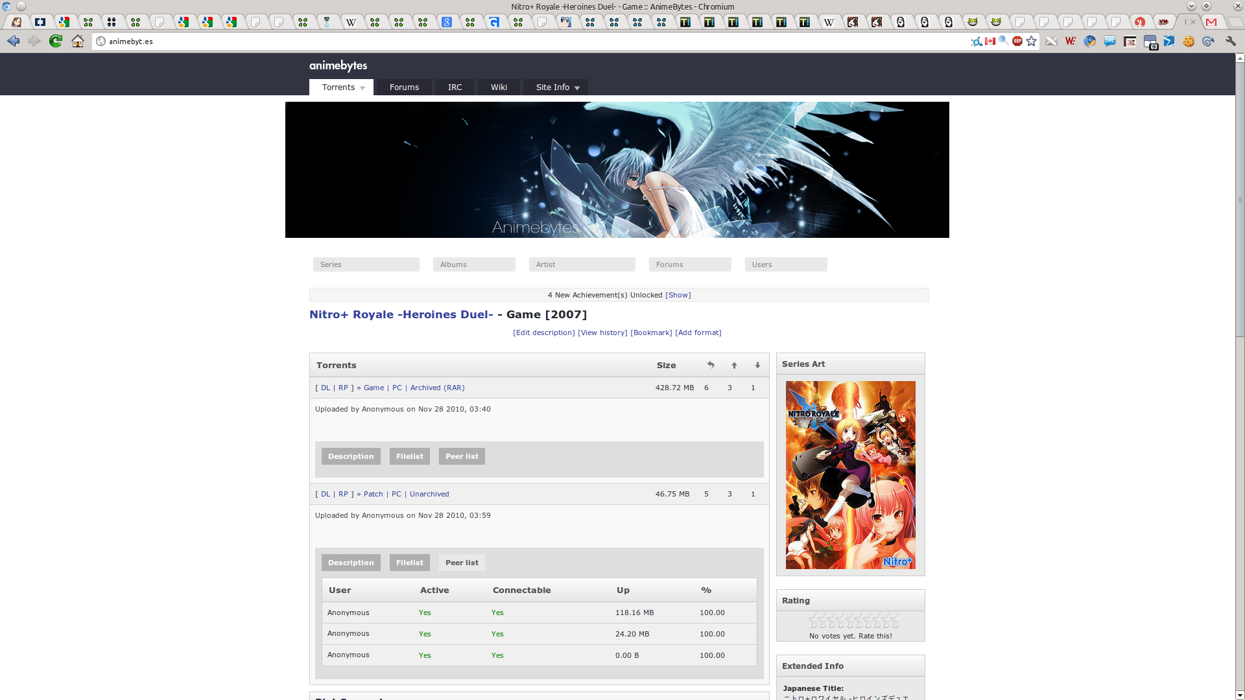Open the IRC navigation tab
Viewport: 1245px width, 700px height.
(455, 87)
